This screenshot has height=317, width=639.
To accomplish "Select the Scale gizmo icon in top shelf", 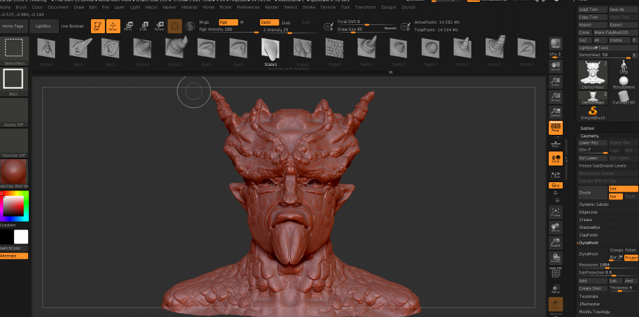I will coord(144,26).
